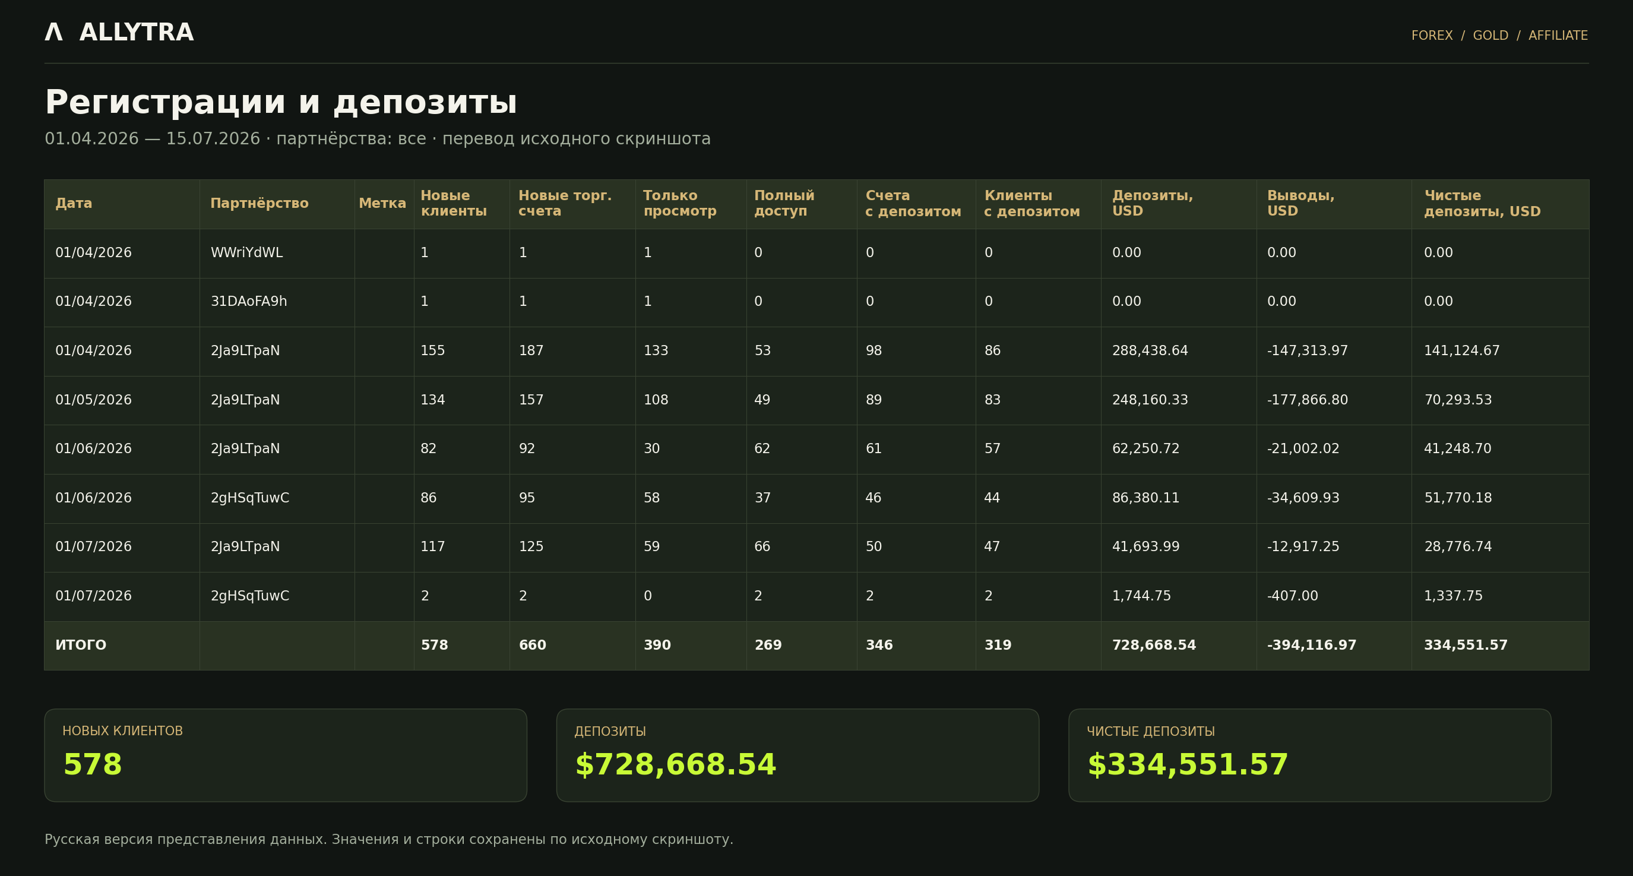Click the deposit value 248,160.33

pos(1150,400)
